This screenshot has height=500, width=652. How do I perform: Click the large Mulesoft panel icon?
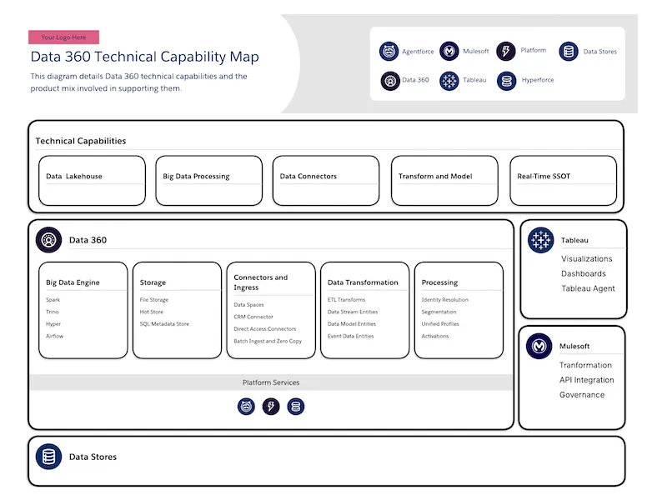pos(539,346)
